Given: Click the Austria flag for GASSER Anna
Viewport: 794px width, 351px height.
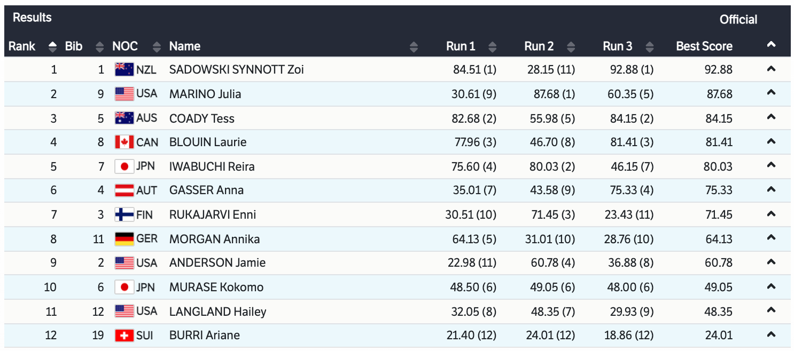Looking at the screenshot, I should pos(124,190).
